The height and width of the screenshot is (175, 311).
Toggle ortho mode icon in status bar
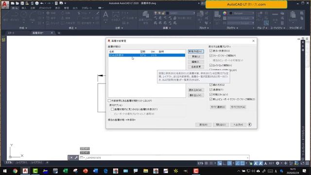pyautogui.click(x=225, y=163)
